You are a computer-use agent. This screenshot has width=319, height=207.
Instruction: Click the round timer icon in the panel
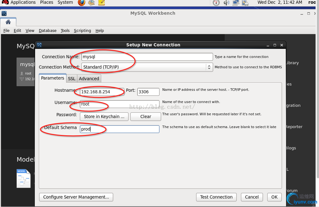(216, 3)
